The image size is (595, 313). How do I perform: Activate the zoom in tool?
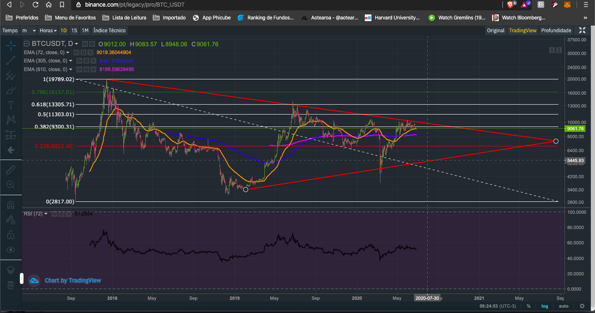(11, 184)
